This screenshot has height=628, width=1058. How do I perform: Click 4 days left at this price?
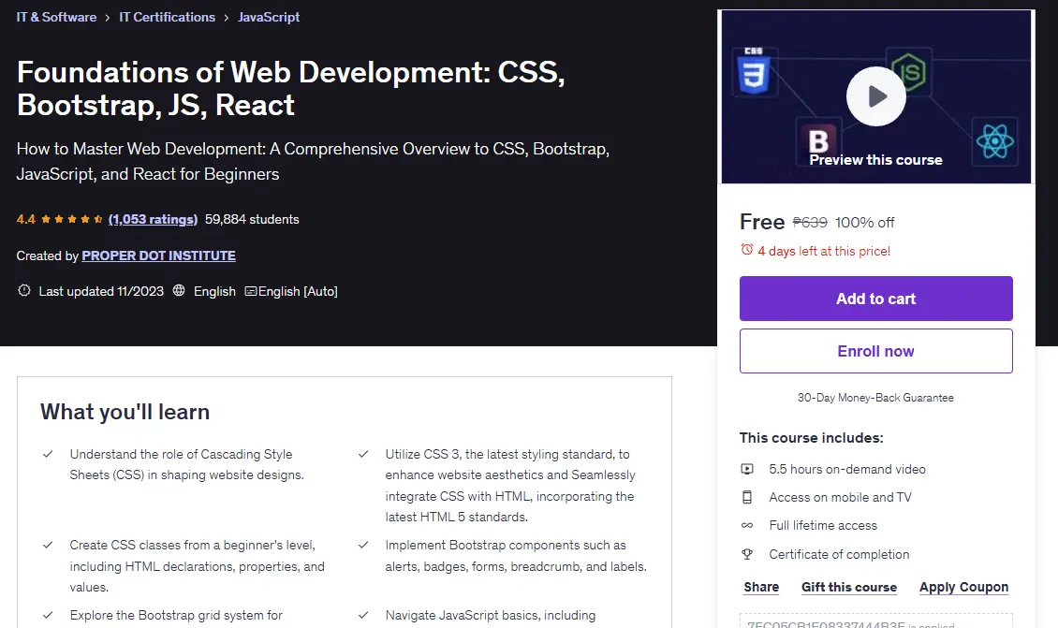(824, 251)
